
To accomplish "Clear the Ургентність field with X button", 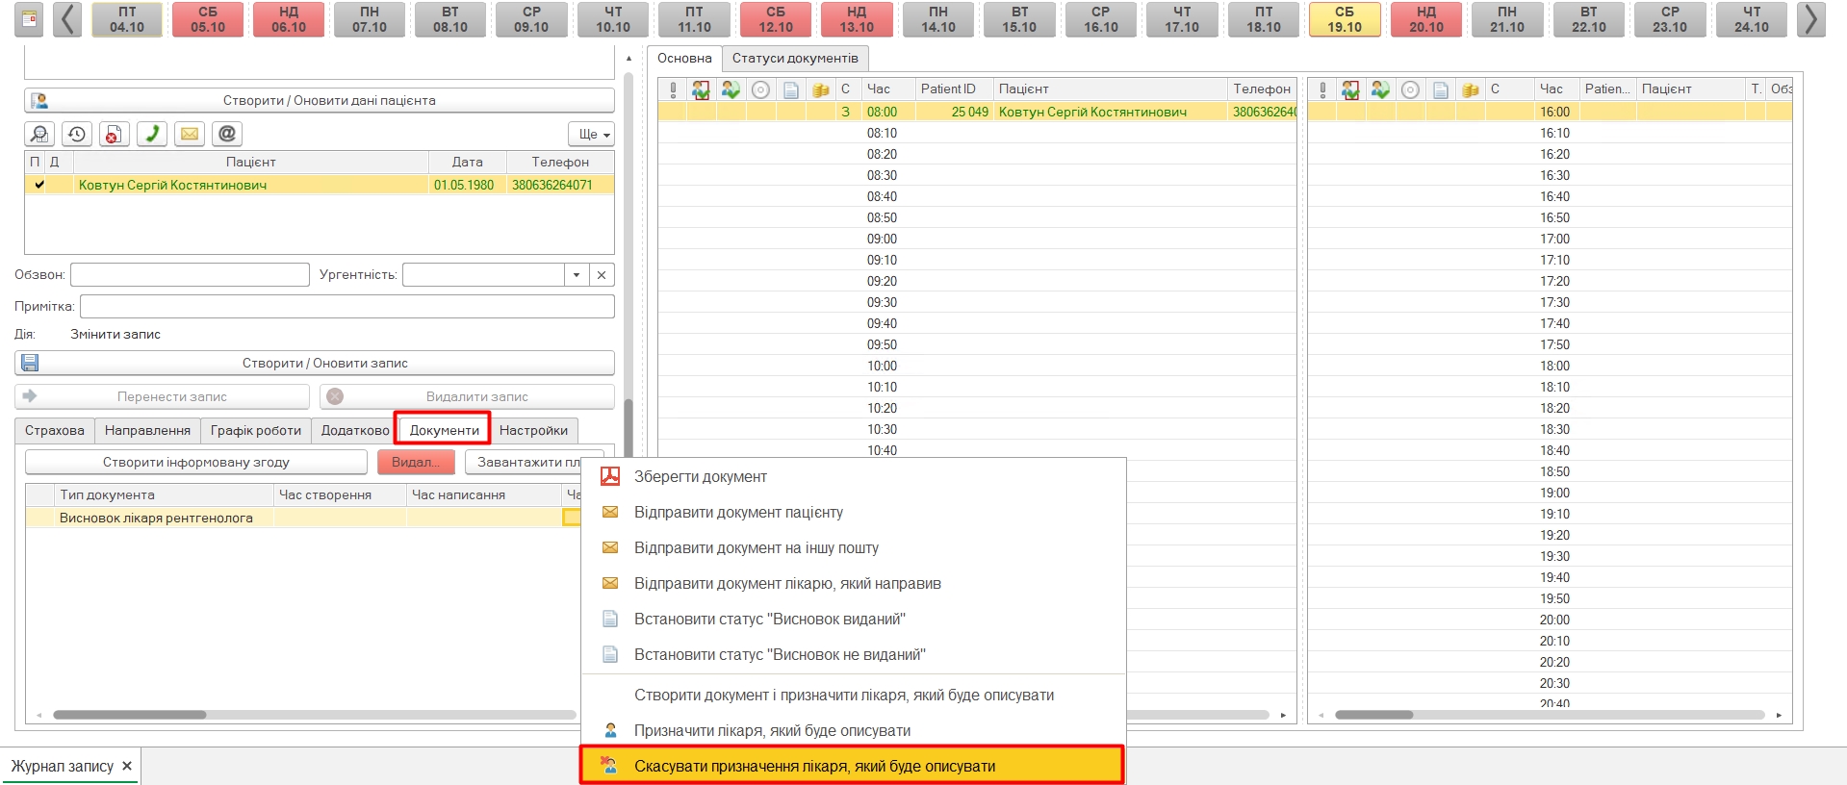I will click(602, 275).
